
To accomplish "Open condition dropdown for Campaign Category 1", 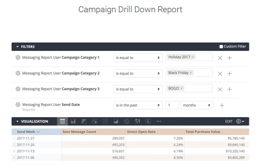I will 138,58.
